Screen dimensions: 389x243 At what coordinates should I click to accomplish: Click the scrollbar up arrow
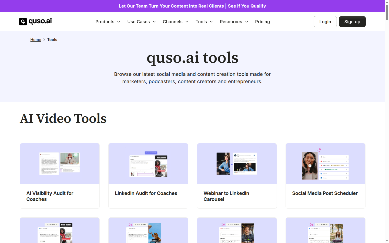click(387, 2)
